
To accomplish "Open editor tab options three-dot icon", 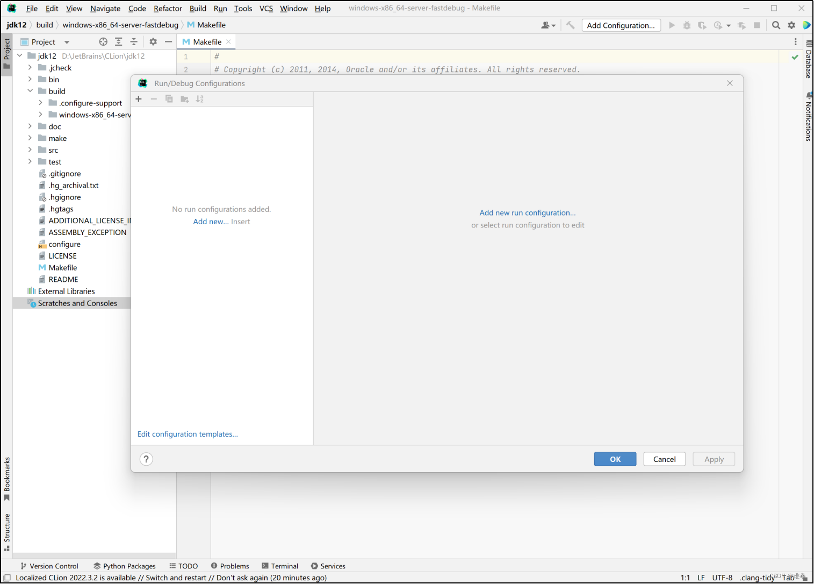I will pyautogui.click(x=796, y=42).
